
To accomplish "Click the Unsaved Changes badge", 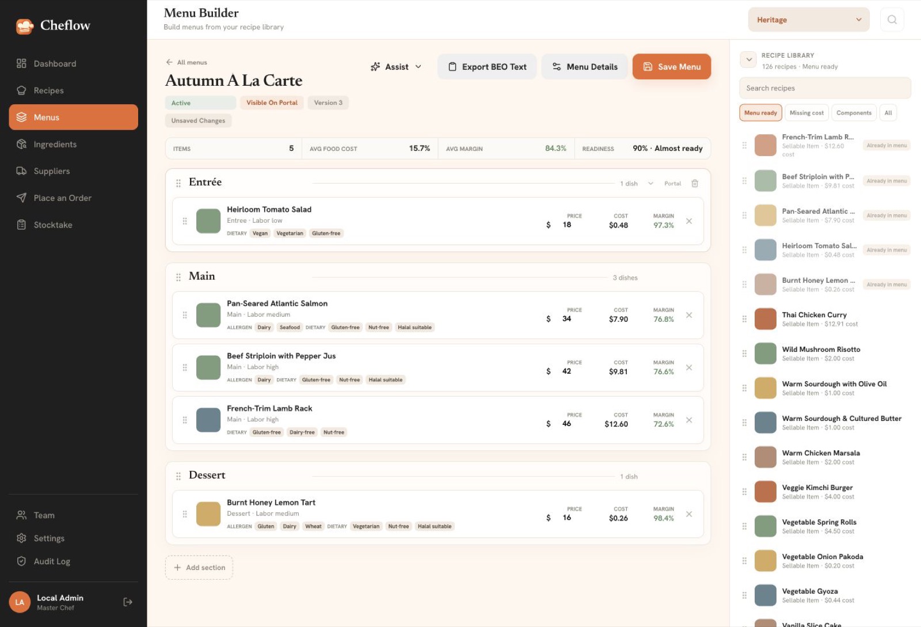I will click(x=198, y=121).
